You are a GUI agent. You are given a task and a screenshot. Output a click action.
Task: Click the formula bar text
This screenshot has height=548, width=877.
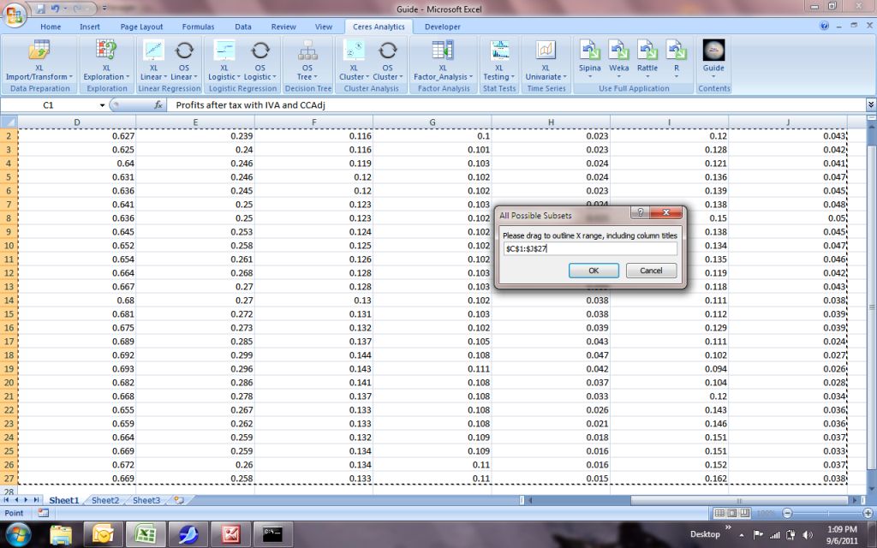click(251, 104)
